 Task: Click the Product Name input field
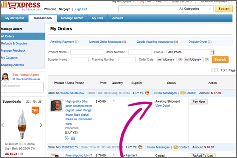(87, 52)
